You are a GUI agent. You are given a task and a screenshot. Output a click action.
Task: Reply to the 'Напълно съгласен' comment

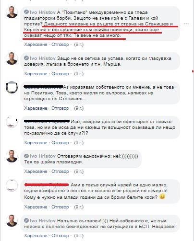coord(60,236)
